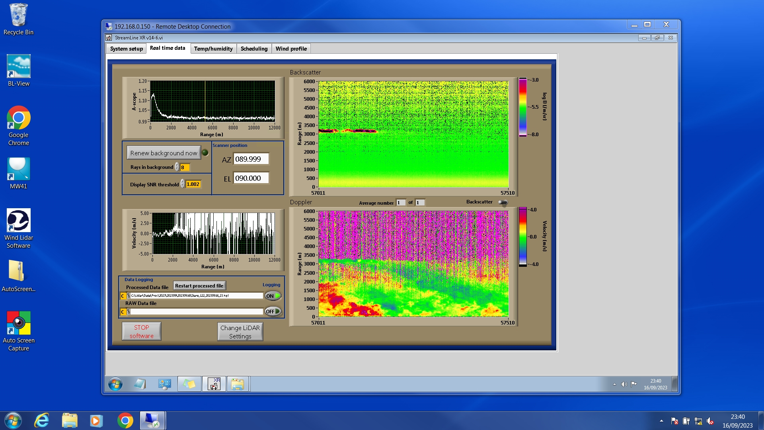The height and width of the screenshot is (430, 764).
Task: Show hidden icons arrow in host tray
Action: point(661,421)
